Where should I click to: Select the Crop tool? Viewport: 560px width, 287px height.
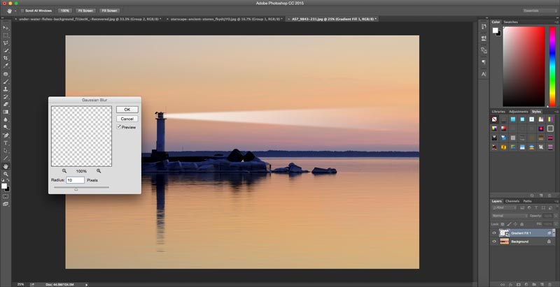pos(6,58)
